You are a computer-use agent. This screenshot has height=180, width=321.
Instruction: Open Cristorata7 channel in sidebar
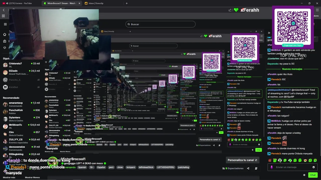pyautogui.click(x=21, y=65)
